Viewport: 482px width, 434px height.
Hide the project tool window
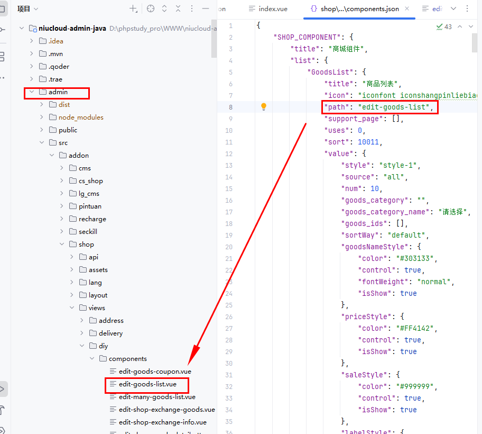205,8
